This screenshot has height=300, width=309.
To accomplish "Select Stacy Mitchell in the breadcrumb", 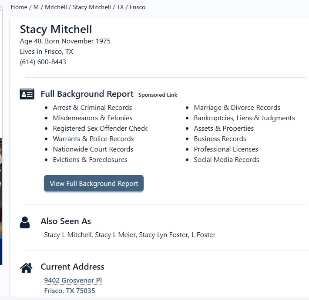I will (92, 7).
